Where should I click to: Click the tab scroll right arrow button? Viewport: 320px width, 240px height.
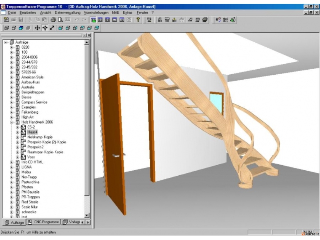87,222
